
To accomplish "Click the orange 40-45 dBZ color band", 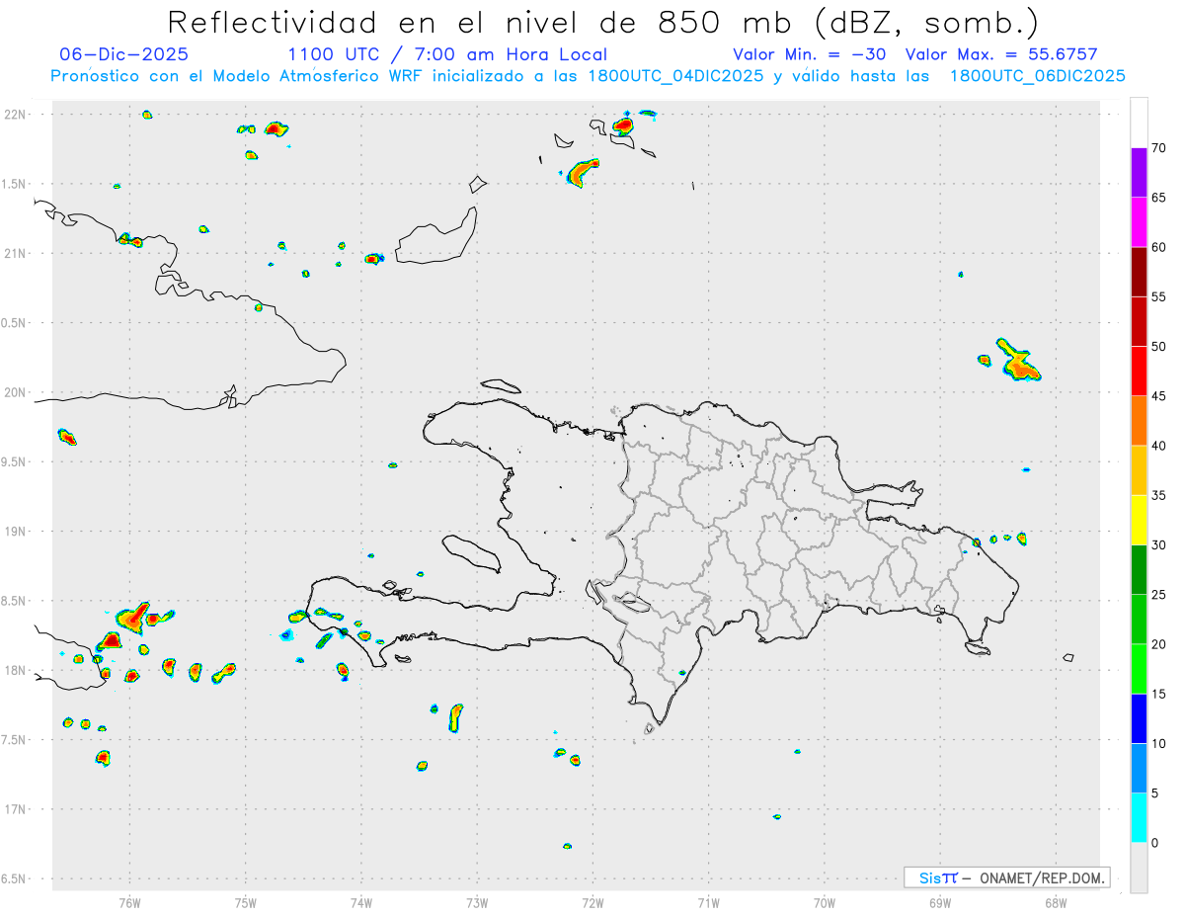I will [1139, 421].
